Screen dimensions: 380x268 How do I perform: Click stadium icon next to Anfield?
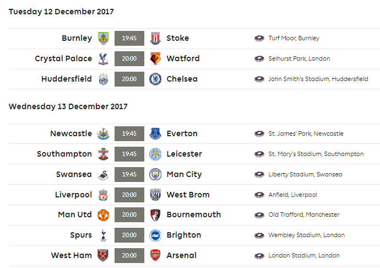click(x=259, y=195)
